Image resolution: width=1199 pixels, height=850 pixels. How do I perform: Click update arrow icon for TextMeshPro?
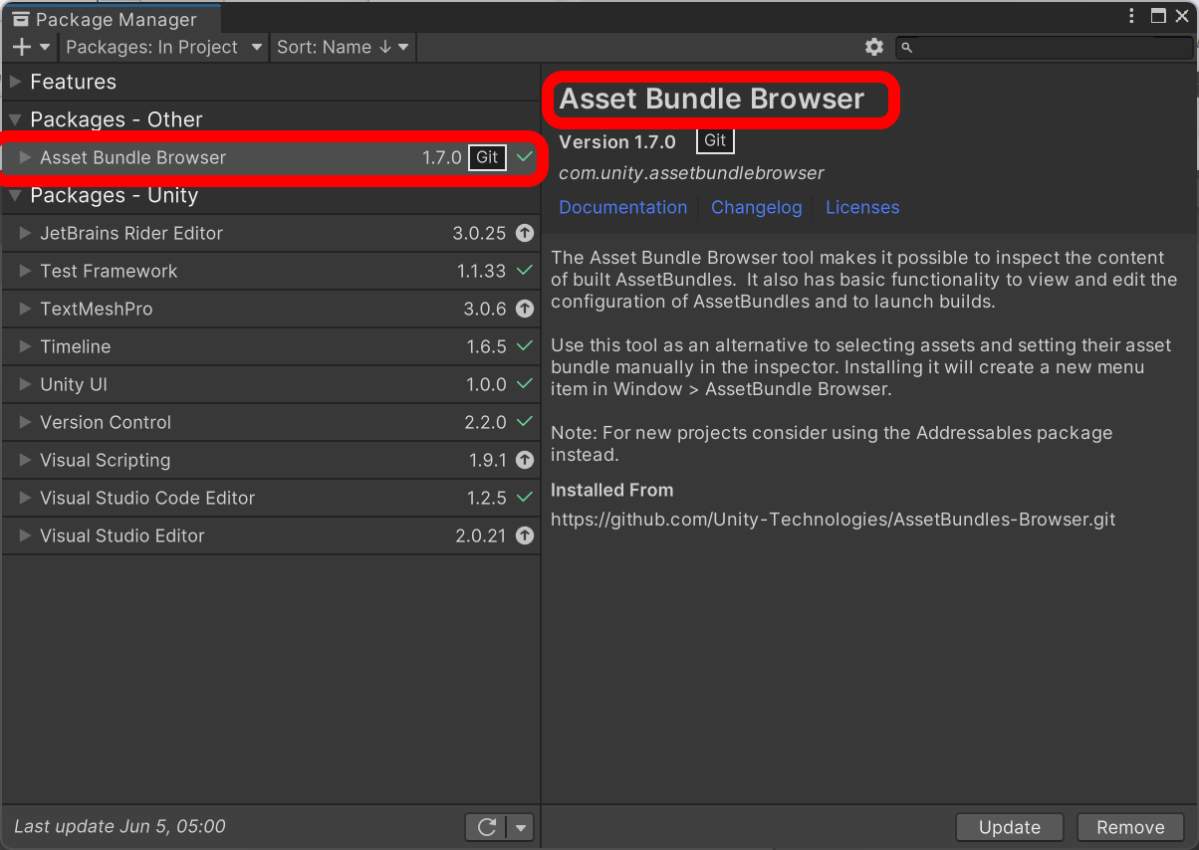coord(525,309)
